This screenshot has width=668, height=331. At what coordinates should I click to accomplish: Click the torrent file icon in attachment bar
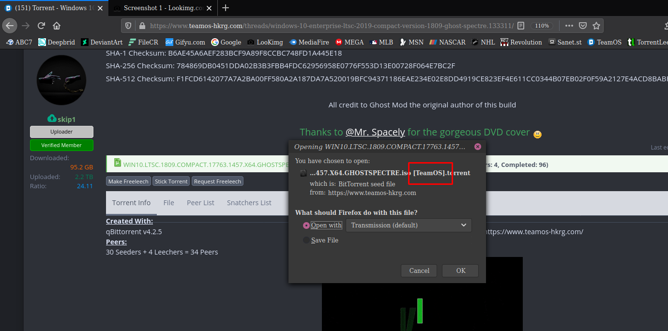[117, 163]
